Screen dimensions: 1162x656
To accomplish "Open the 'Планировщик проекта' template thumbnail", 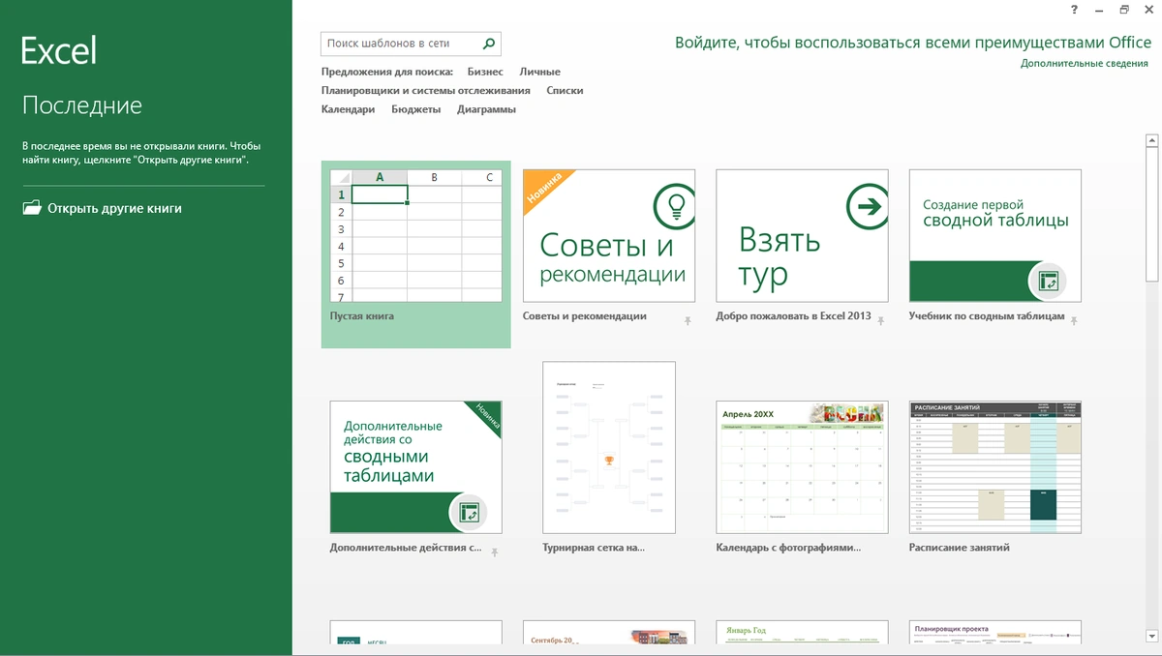I will pos(995,633).
